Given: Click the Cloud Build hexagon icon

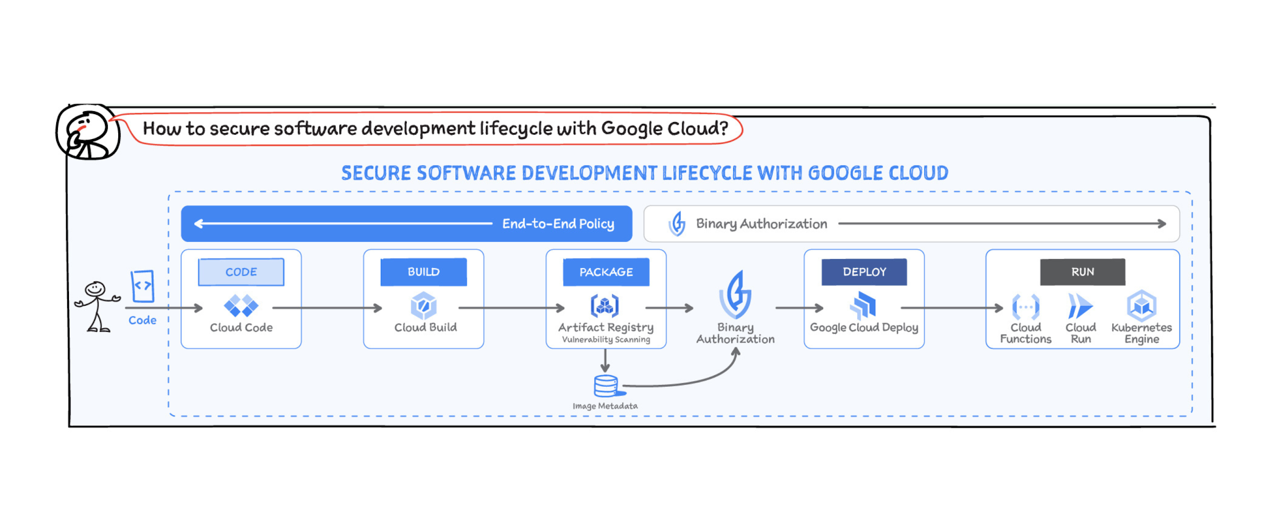Looking at the screenshot, I should pos(424,305).
